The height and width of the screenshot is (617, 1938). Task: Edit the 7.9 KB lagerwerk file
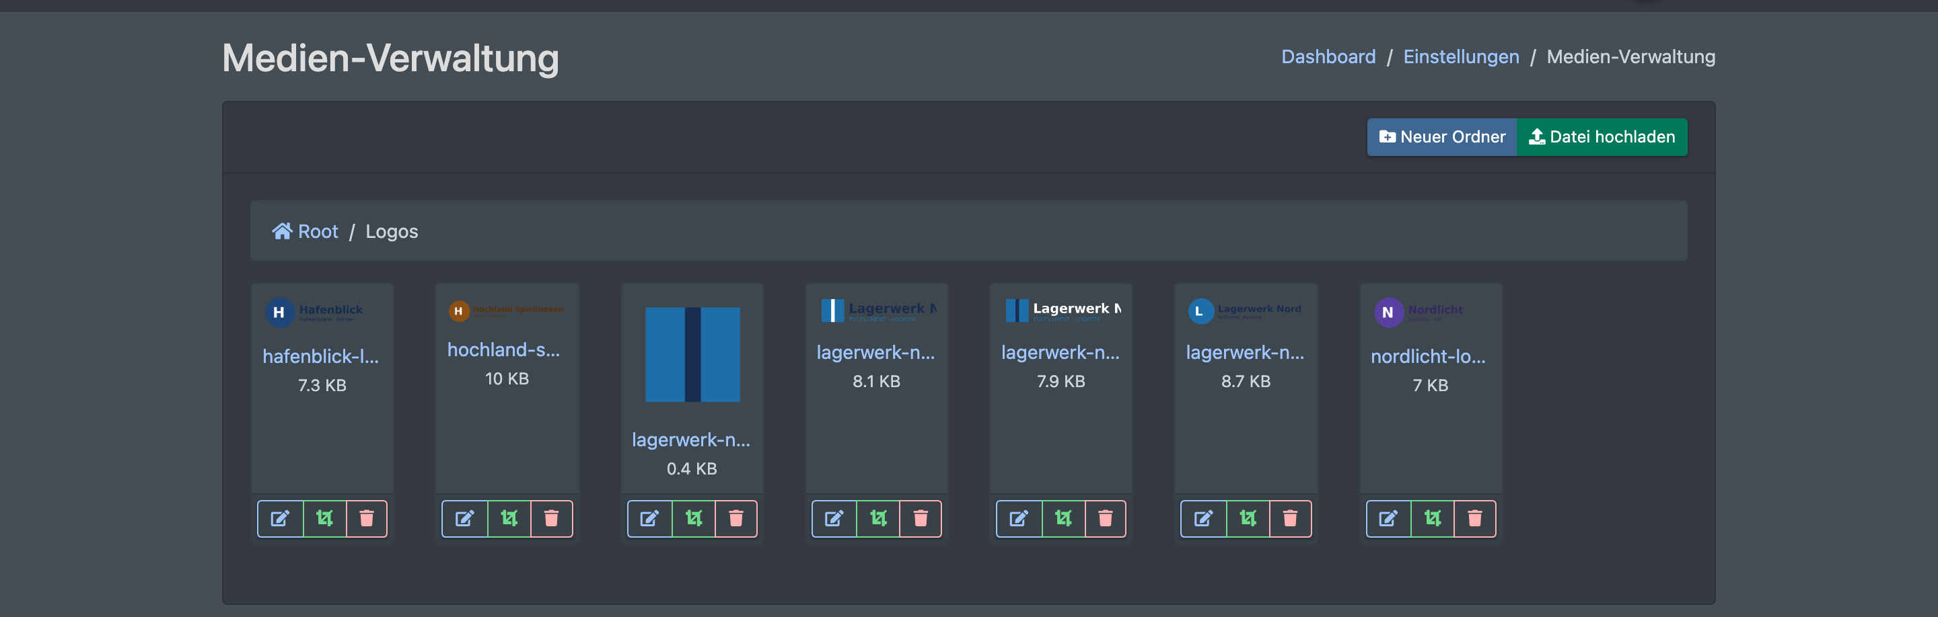[1019, 519]
